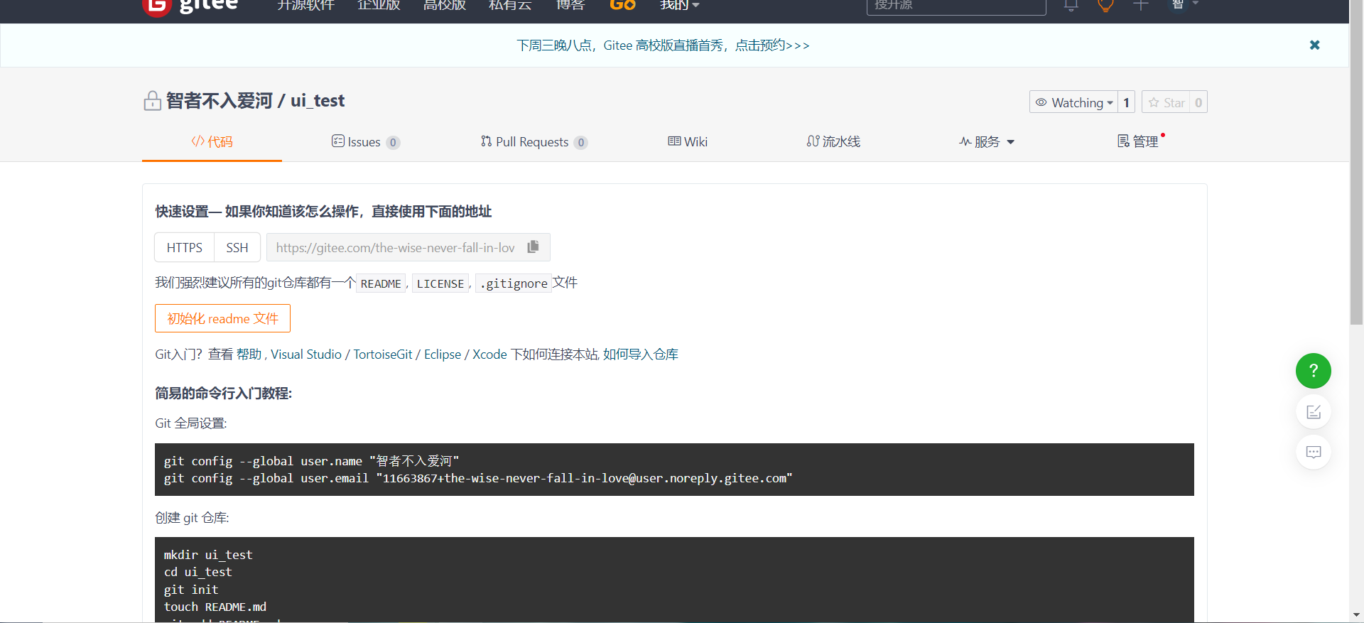The height and width of the screenshot is (623, 1364).
Task: Open the ui_test repository name link
Action: point(318,101)
